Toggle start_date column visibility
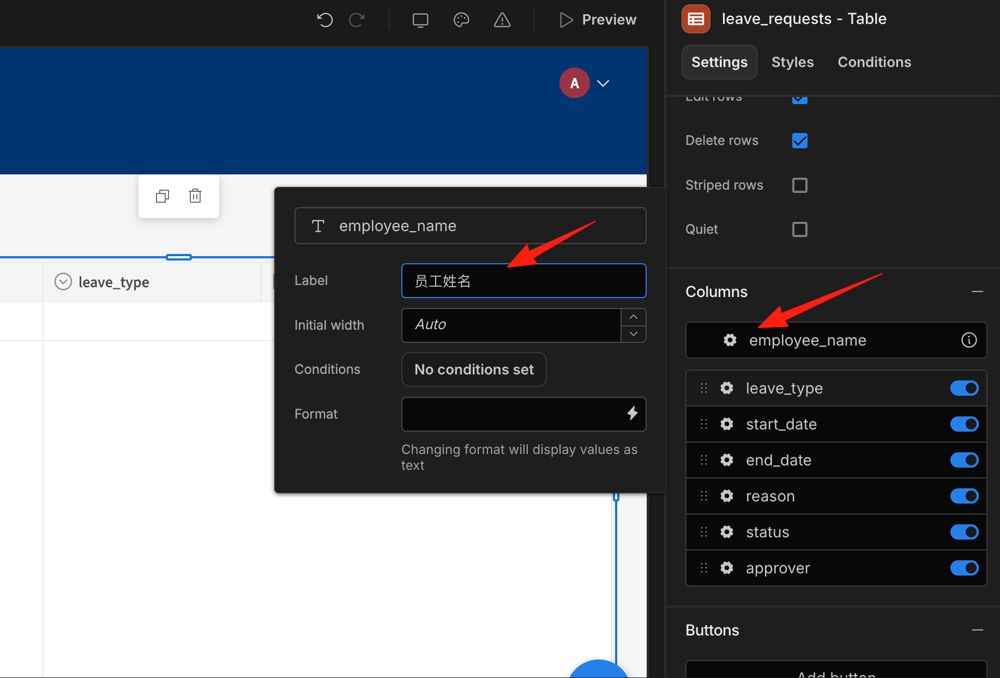 (965, 424)
